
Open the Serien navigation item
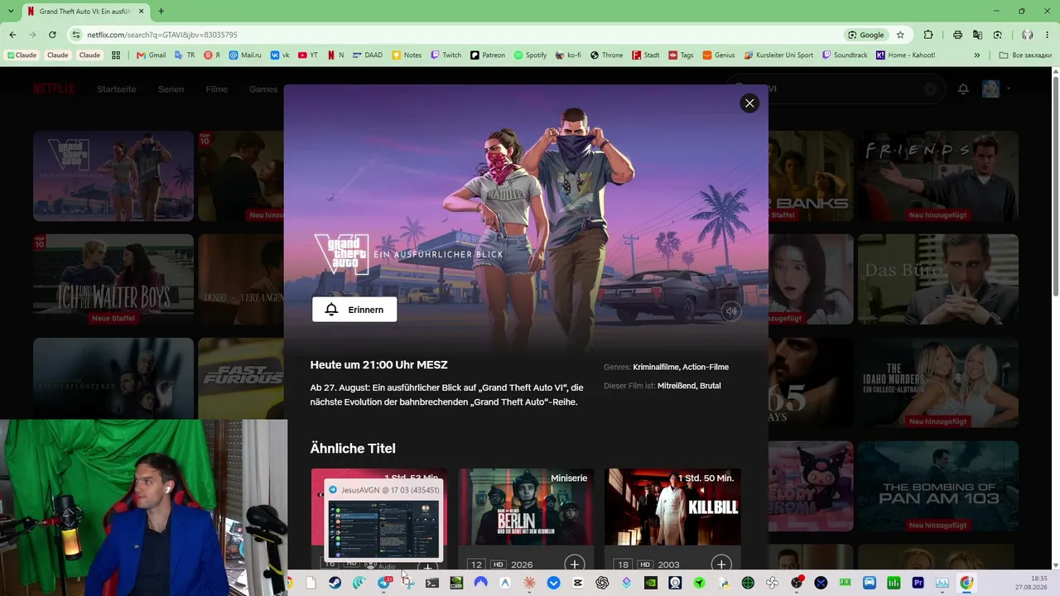point(171,89)
